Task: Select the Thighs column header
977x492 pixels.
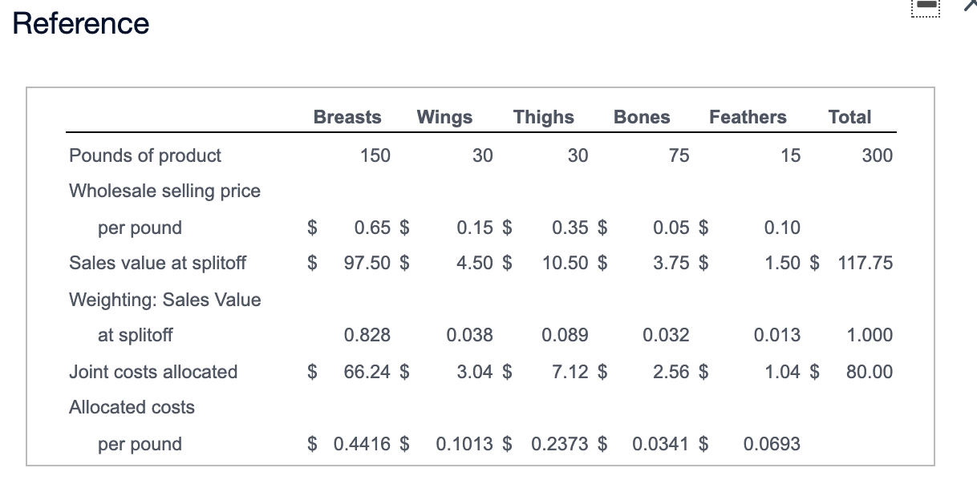Action: click(543, 117)
